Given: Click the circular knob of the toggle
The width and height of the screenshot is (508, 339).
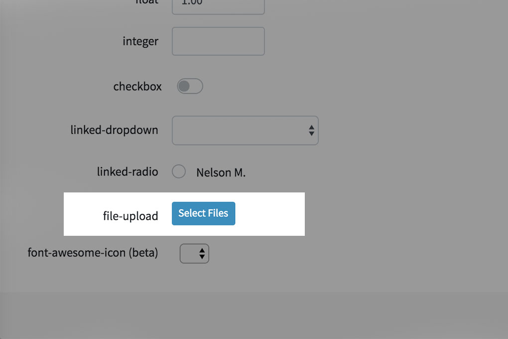Looking at the screenshot, I should [x=184, y=86].
